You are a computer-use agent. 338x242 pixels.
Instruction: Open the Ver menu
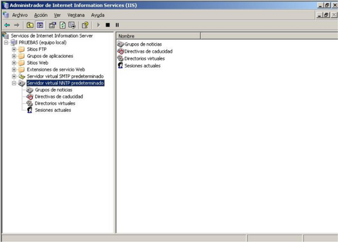pos(57,15)
